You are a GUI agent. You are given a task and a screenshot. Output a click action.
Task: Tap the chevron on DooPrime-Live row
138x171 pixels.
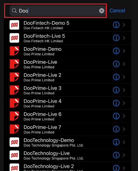click(124, 64)
